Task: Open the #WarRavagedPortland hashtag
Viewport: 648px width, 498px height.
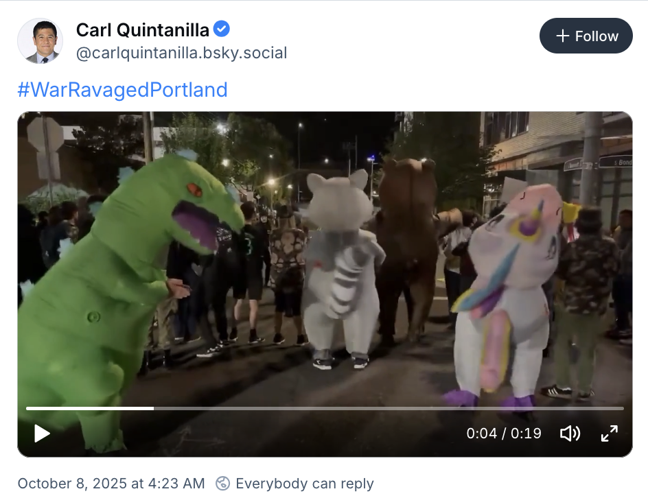Action: (122, 90)
